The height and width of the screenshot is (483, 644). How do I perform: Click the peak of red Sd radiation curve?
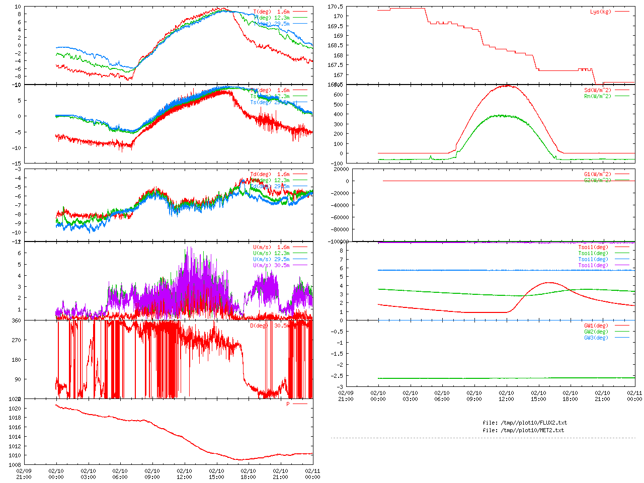(506, 86)
